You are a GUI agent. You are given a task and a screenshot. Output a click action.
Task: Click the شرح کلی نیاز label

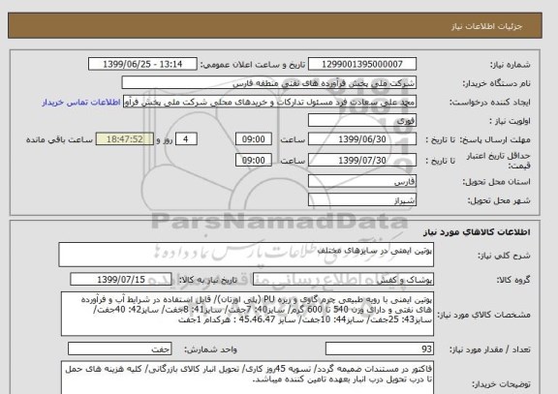click(504, 256)
